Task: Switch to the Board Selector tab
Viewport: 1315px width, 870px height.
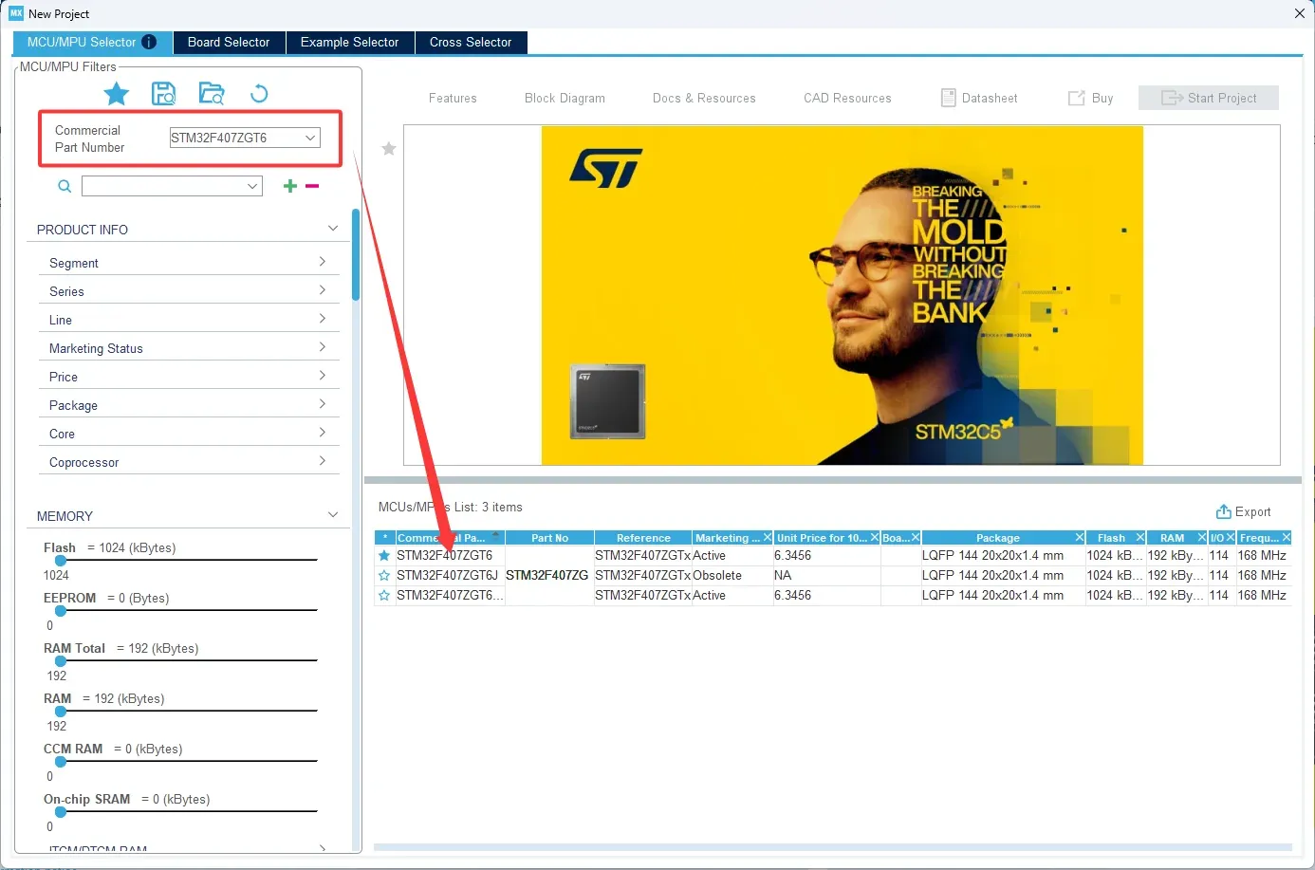Action: (x=229, y=42)
